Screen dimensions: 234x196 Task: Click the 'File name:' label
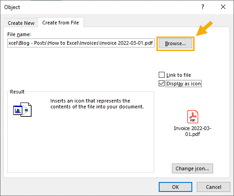[x=19, y=34]
